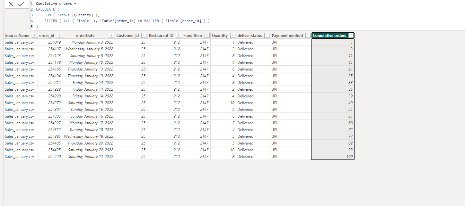Click the date cell Monday, January 17, 2022
The height and width of the screenshot is (206, 465).
[x=89, y=123]
